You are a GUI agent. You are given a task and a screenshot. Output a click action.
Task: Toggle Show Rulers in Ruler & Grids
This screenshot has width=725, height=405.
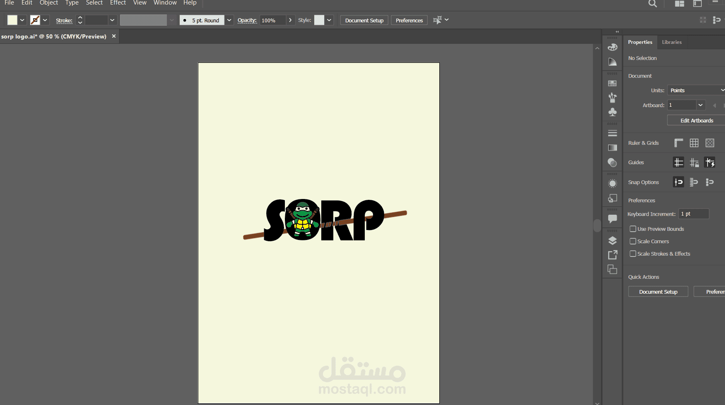(679, 143)
